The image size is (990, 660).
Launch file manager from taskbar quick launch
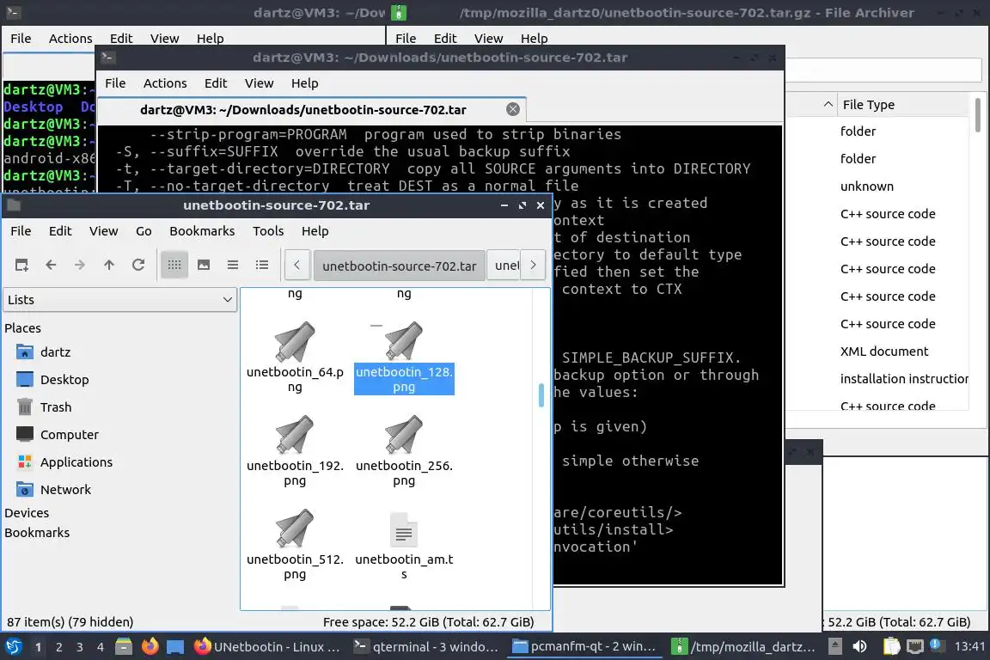pyautogui.click(x=124, y=647)
